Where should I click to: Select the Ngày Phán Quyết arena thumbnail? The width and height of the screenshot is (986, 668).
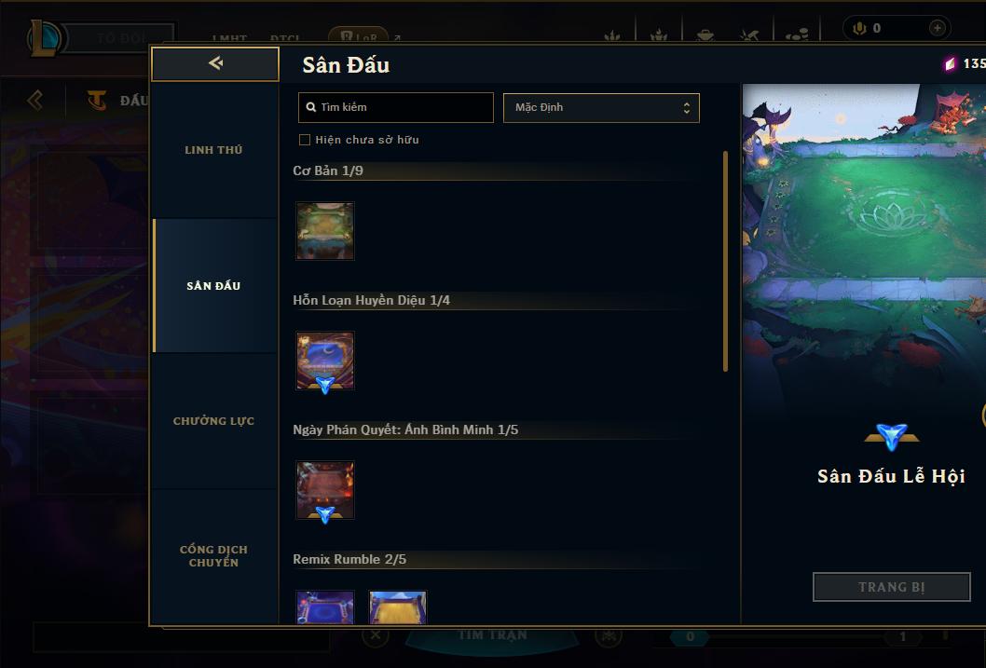[x=325, y=490]
